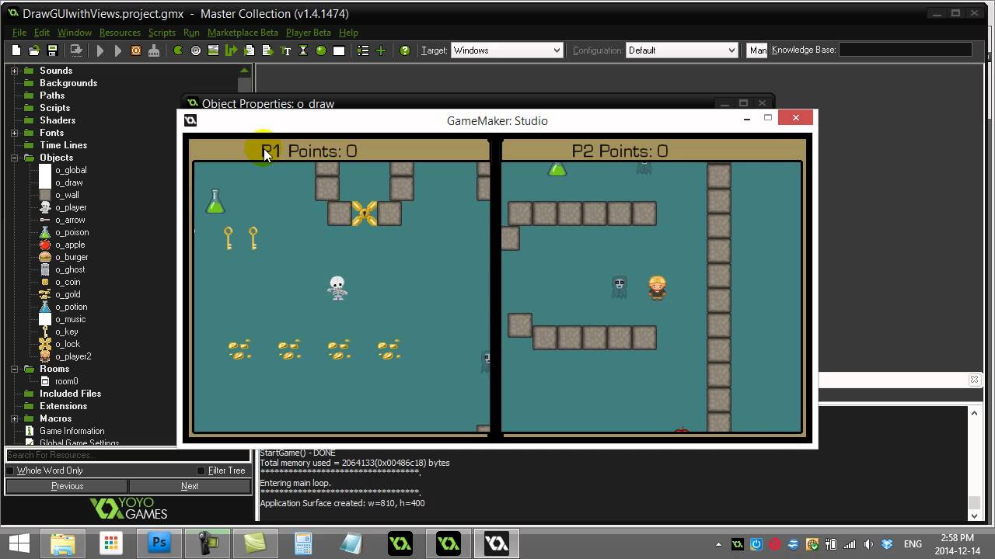Open the Scripts menu

162,33
